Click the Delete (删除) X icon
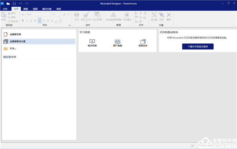Image resolution: width=237 pixels, height=149 pixels. click(x=169, y=15)
